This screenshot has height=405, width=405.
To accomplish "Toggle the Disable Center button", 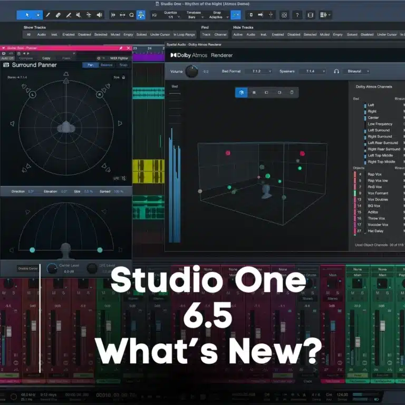I will (x=28, y=268).
